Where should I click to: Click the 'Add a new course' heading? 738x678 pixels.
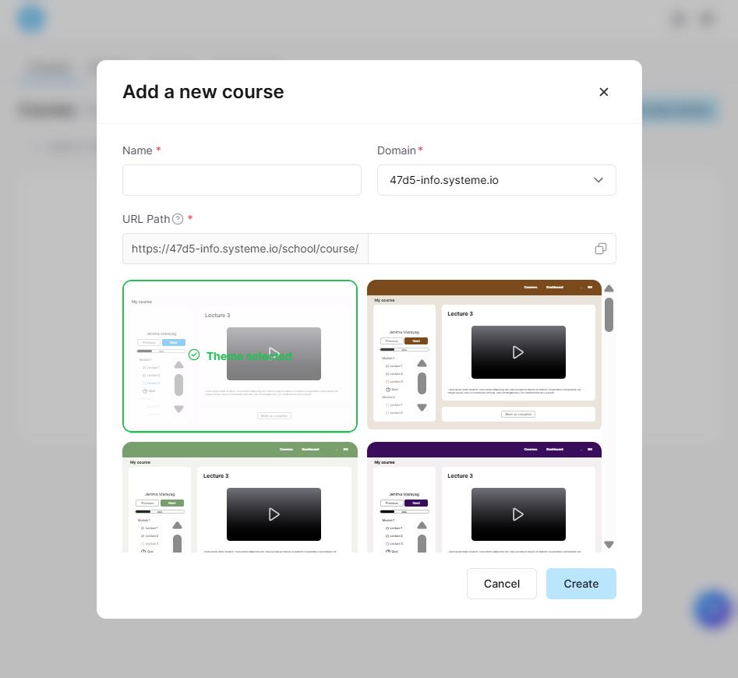point(203,92)
